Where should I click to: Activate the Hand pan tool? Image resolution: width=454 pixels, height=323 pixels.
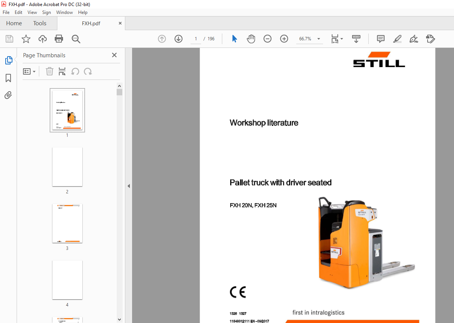click(251, 39)
